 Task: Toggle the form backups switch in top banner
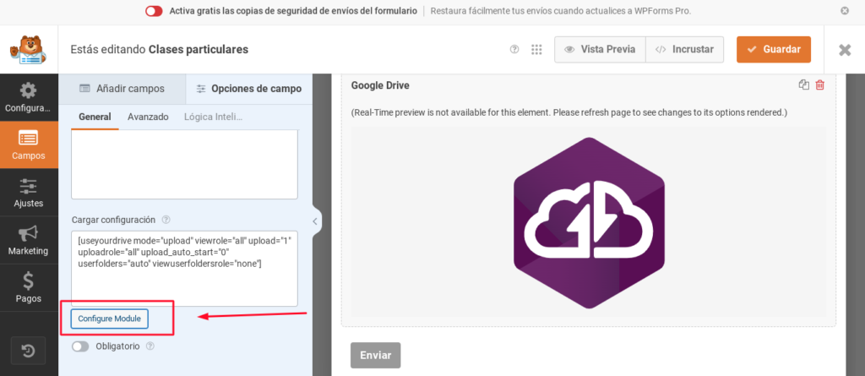pos(154,11)
